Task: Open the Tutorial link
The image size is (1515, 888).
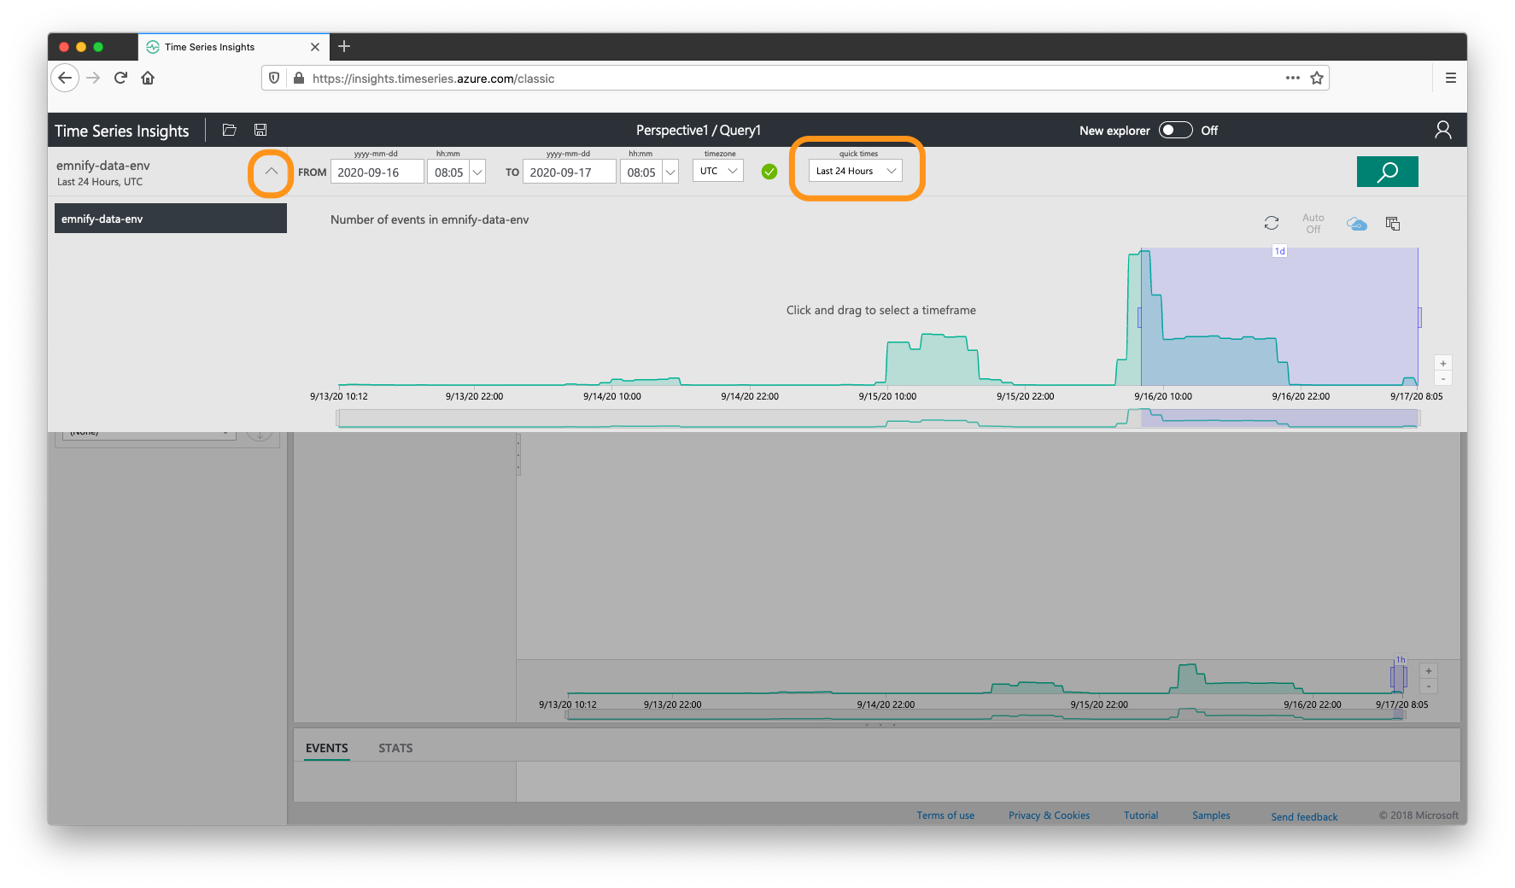Action: point(1141,815)
